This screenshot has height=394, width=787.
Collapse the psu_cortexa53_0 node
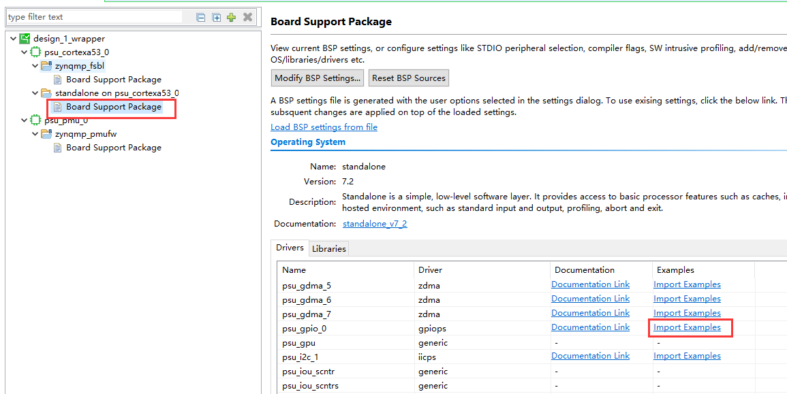pyautogui.click(x=25, y=52)
